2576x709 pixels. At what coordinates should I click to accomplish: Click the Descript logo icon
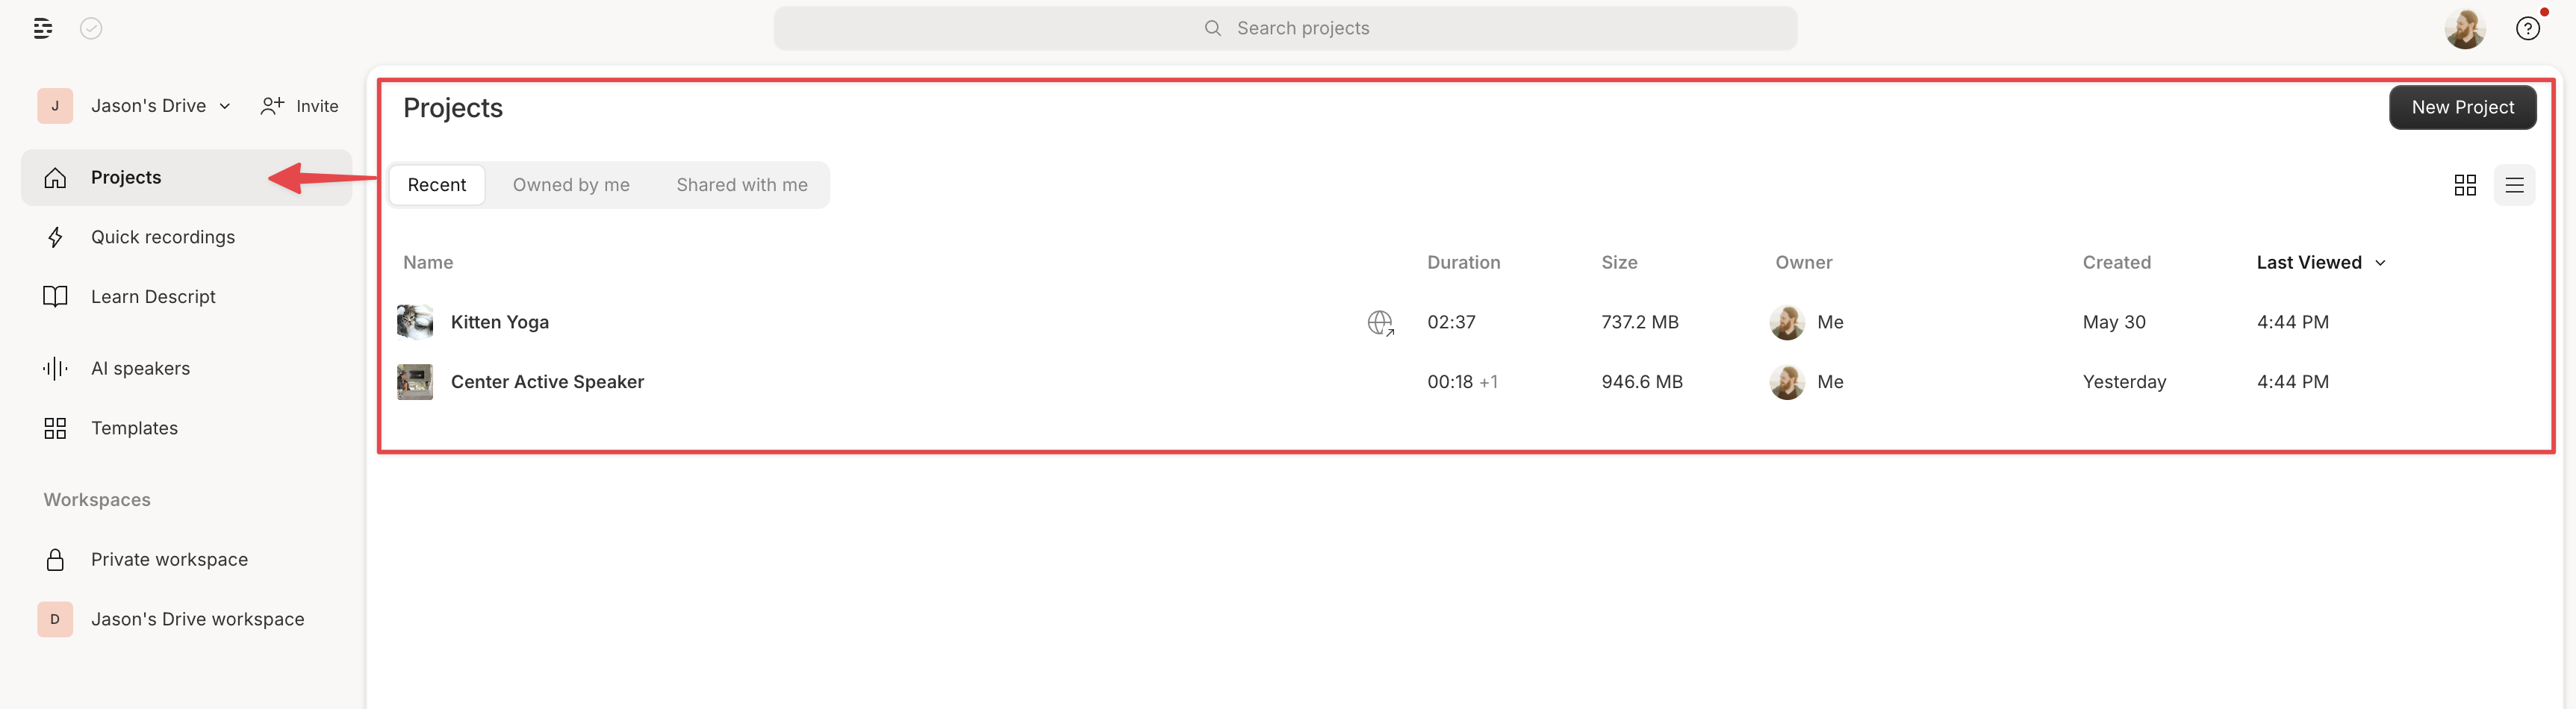tap(43, 28)
